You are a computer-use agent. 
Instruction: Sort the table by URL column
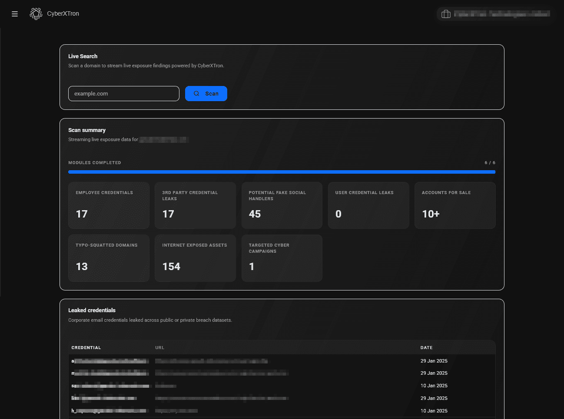pyautogui.click(x=159, y=347)
